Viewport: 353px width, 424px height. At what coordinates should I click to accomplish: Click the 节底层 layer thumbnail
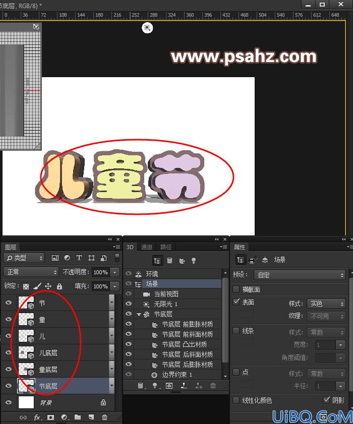[26, 386]
